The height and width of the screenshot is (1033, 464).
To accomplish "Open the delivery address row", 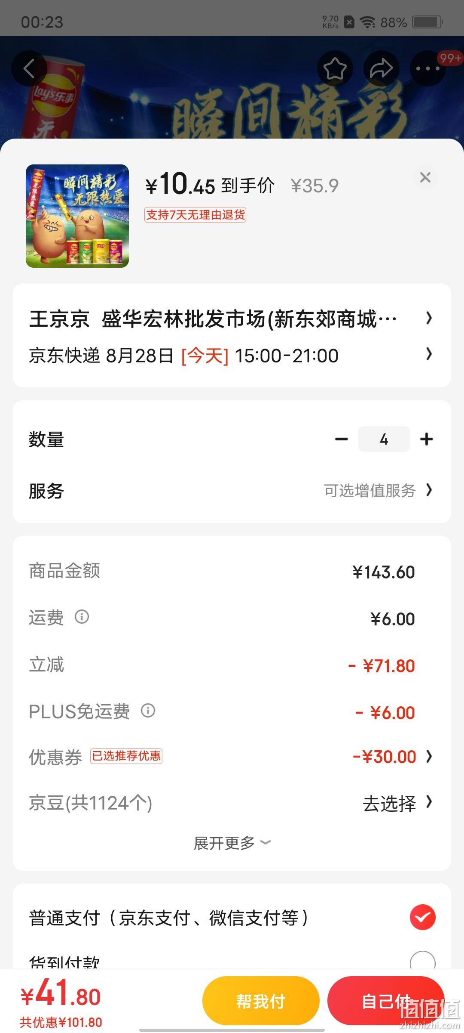I will click(x=232, y=319).
